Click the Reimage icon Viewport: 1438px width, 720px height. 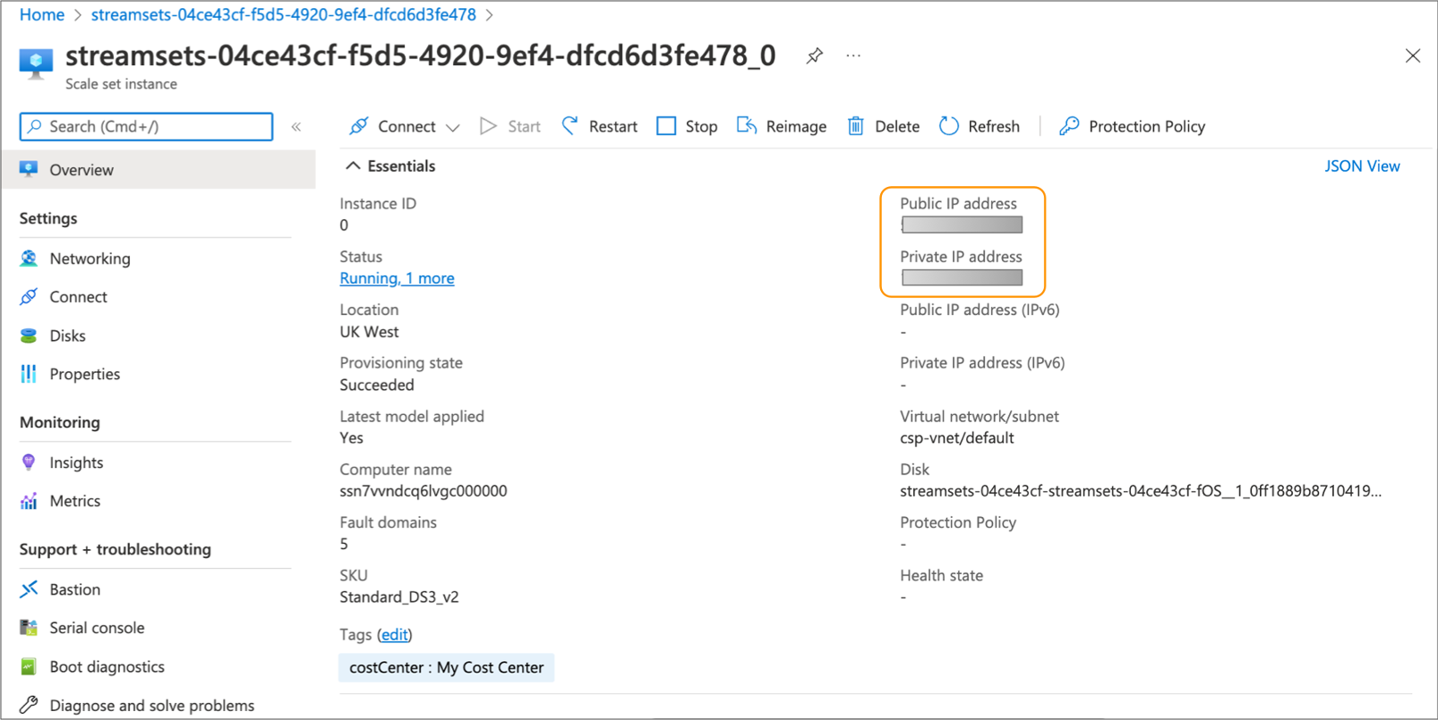(x=747, y=125)
